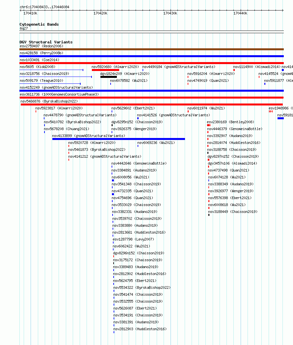Open nsv6069236 (Wu2021) label

[x=156, y=143]
